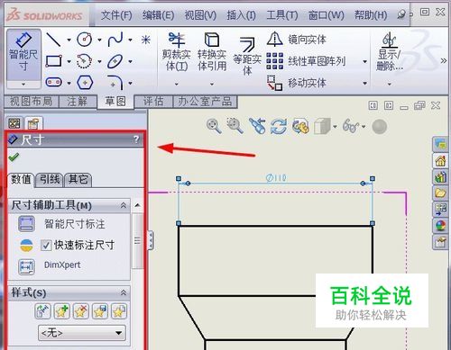Switch to Evaluate (评估) tab
This screenshot has width=451, height=350.
(x=153, y=102)
